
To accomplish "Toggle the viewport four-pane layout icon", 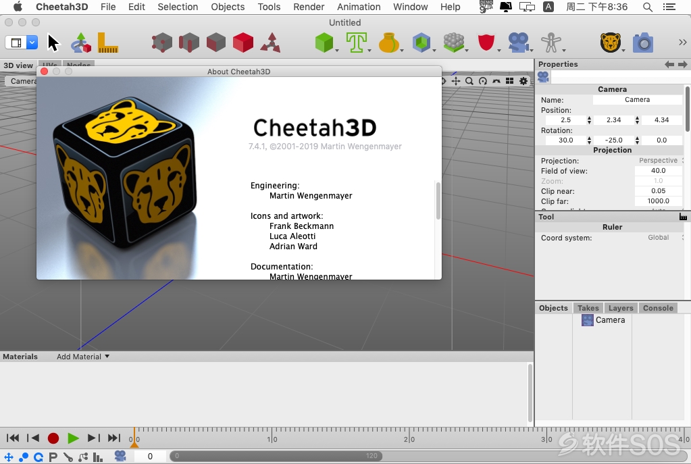I will click(x=509, y=81).
